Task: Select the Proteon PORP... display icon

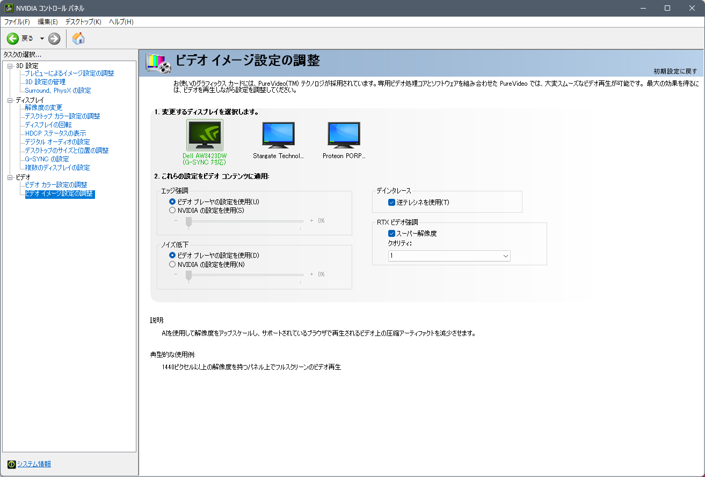Action: click(344, 134)
